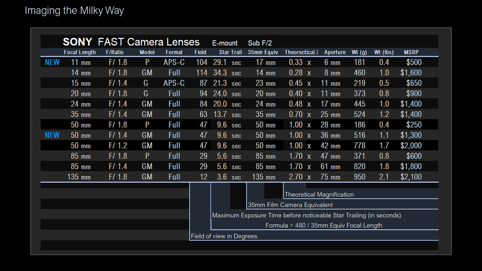
Task: Select the 'Aperture' column header
Action: coord(335,52)
